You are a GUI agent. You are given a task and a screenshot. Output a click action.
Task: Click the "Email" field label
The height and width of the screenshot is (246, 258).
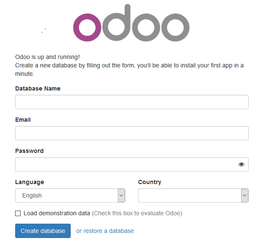point(23,120)
